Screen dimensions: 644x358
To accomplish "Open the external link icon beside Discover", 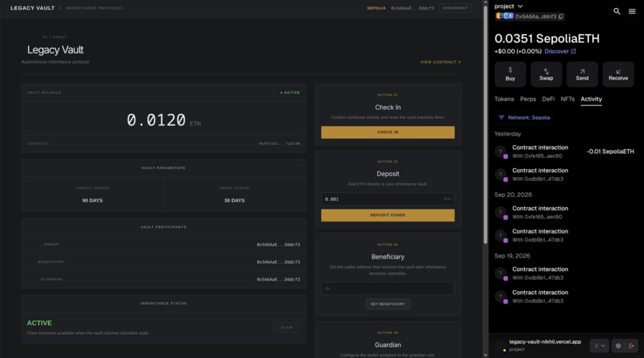I will pos(574,51).
